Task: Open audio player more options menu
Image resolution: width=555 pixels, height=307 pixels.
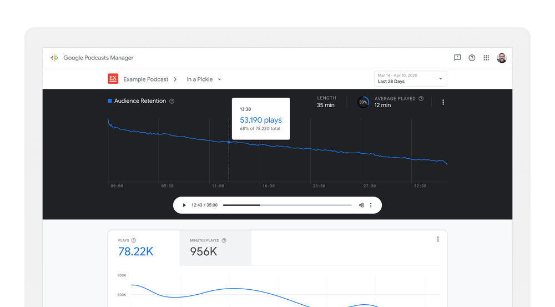Action: [371, 205]
